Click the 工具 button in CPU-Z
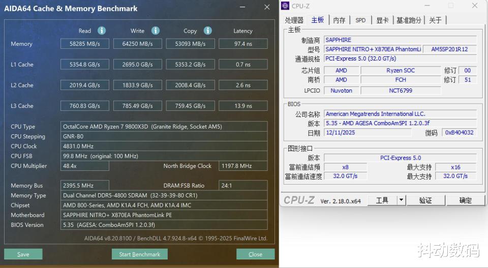 [x=382, y=200]
